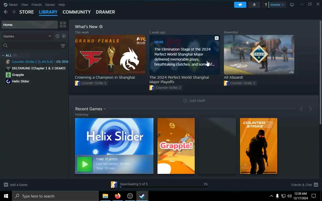This screenshot has height=201, width=322.
Task: Open the Games menu
Action: tap(50, 5)
